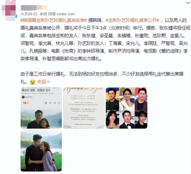191x174 pixels.
Task: Click the shocked face emoji
Action: pyautogui.click(x=33, y=82)
